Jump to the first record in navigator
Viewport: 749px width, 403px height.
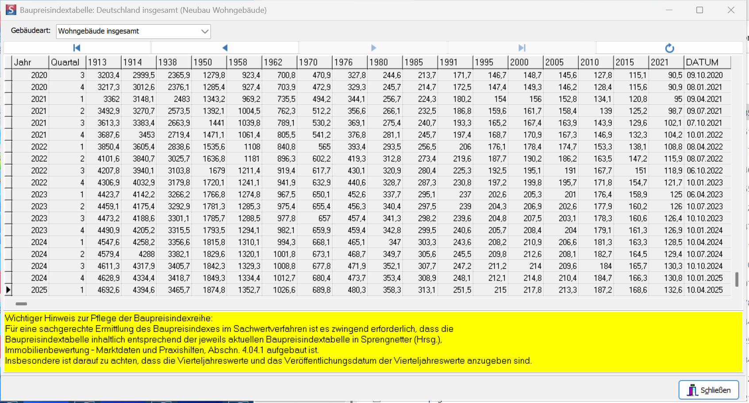(77, 48)
